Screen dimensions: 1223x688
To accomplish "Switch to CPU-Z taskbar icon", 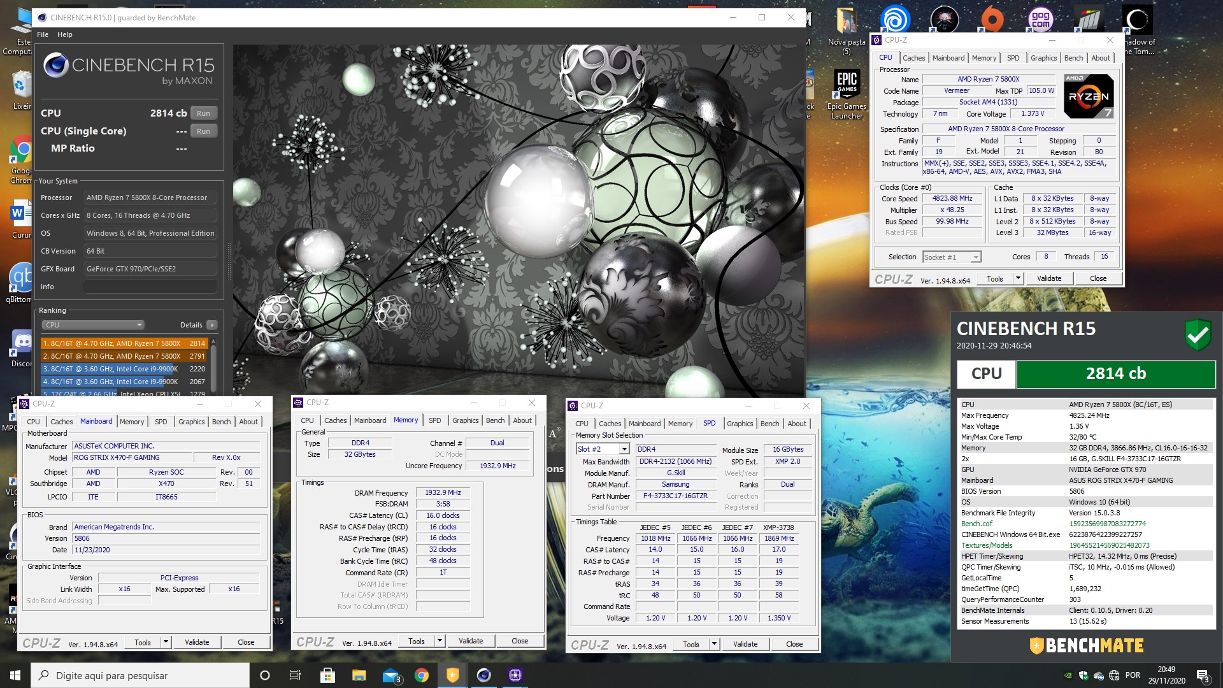I will 515,675.
